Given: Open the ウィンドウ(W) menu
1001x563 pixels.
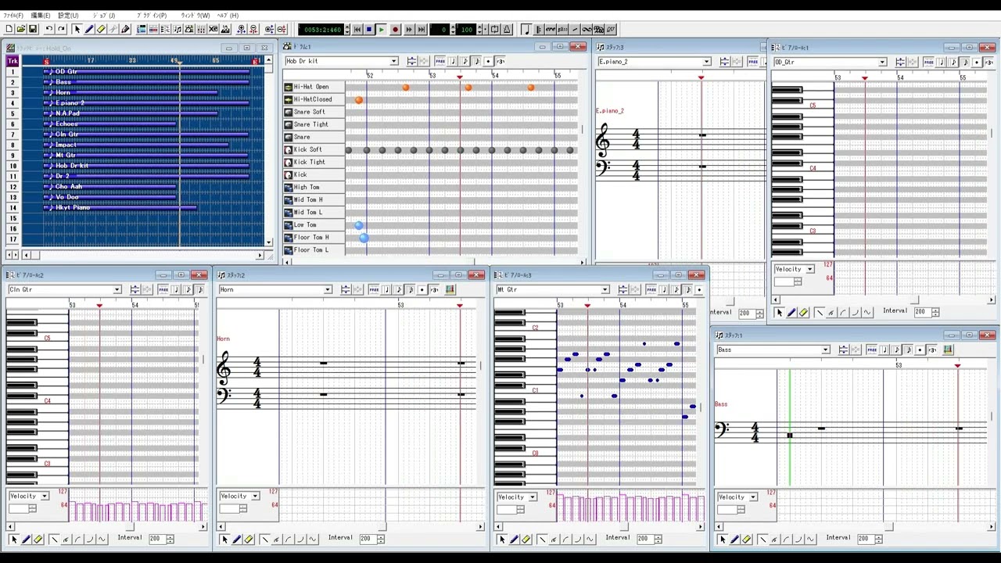Looking at the screenshot, I should 196,16.
